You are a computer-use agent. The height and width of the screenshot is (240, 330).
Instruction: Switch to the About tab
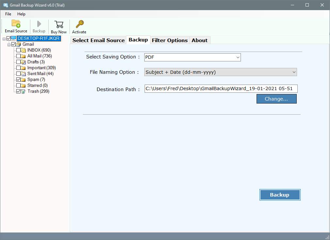coord(199,40)
